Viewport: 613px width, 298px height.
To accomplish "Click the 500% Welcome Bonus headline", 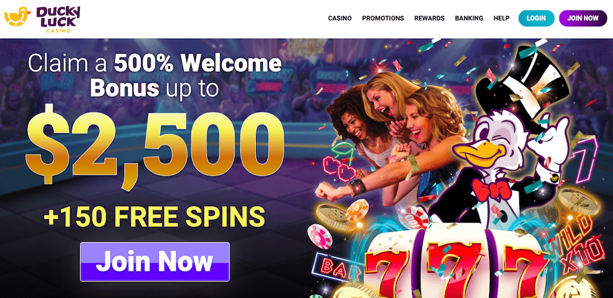I will [x=155, y=77].
